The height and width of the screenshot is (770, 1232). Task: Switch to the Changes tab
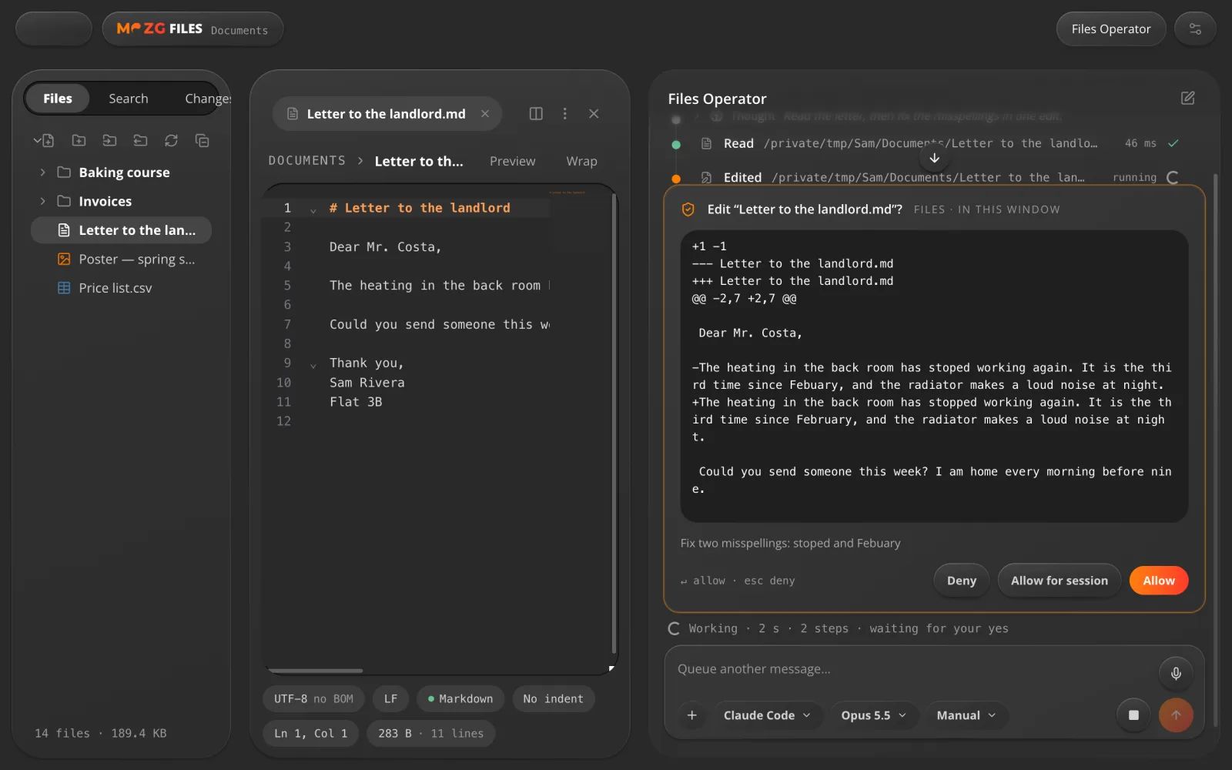point(208,99)
